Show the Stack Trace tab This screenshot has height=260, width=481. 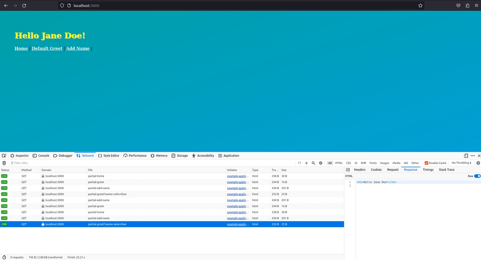(x=447, y=170)
